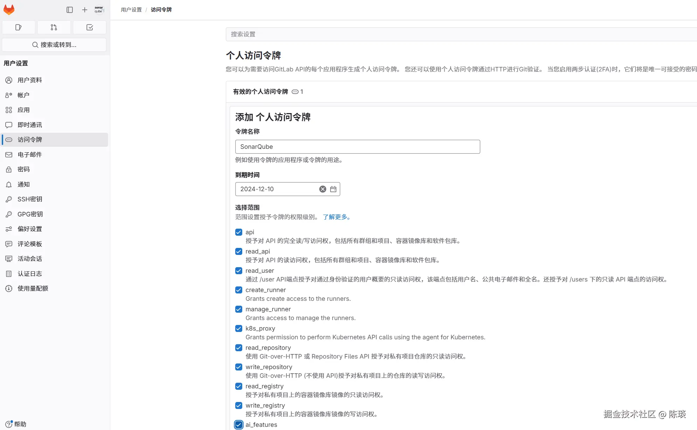Open the issues icon button
The image size is (697, 430).
[19, 27]
